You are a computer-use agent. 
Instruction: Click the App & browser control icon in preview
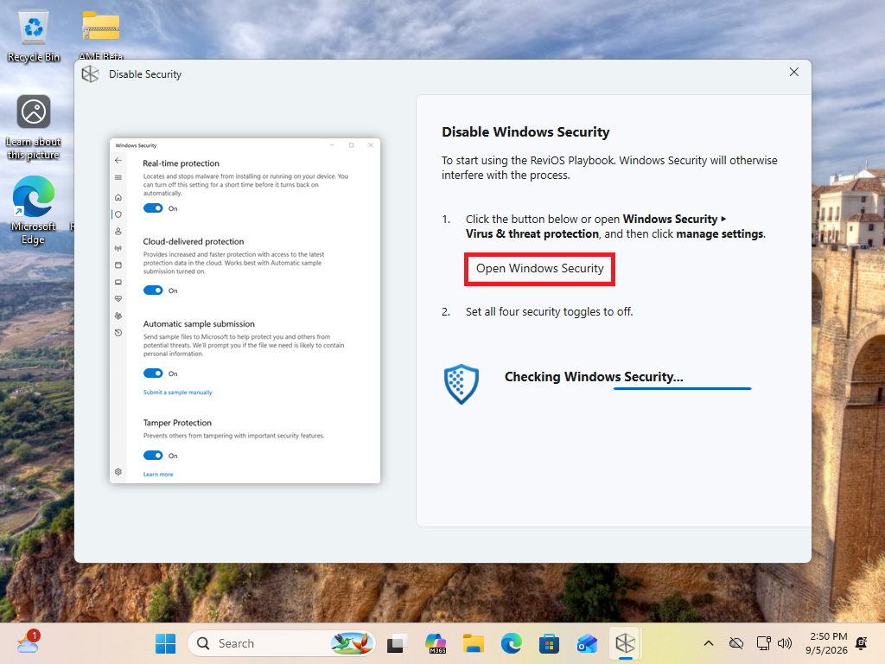[118, 265]
